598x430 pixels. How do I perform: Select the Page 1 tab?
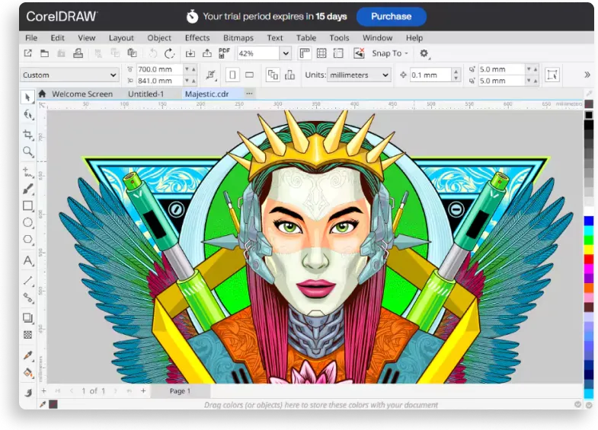tap(180, 391)
